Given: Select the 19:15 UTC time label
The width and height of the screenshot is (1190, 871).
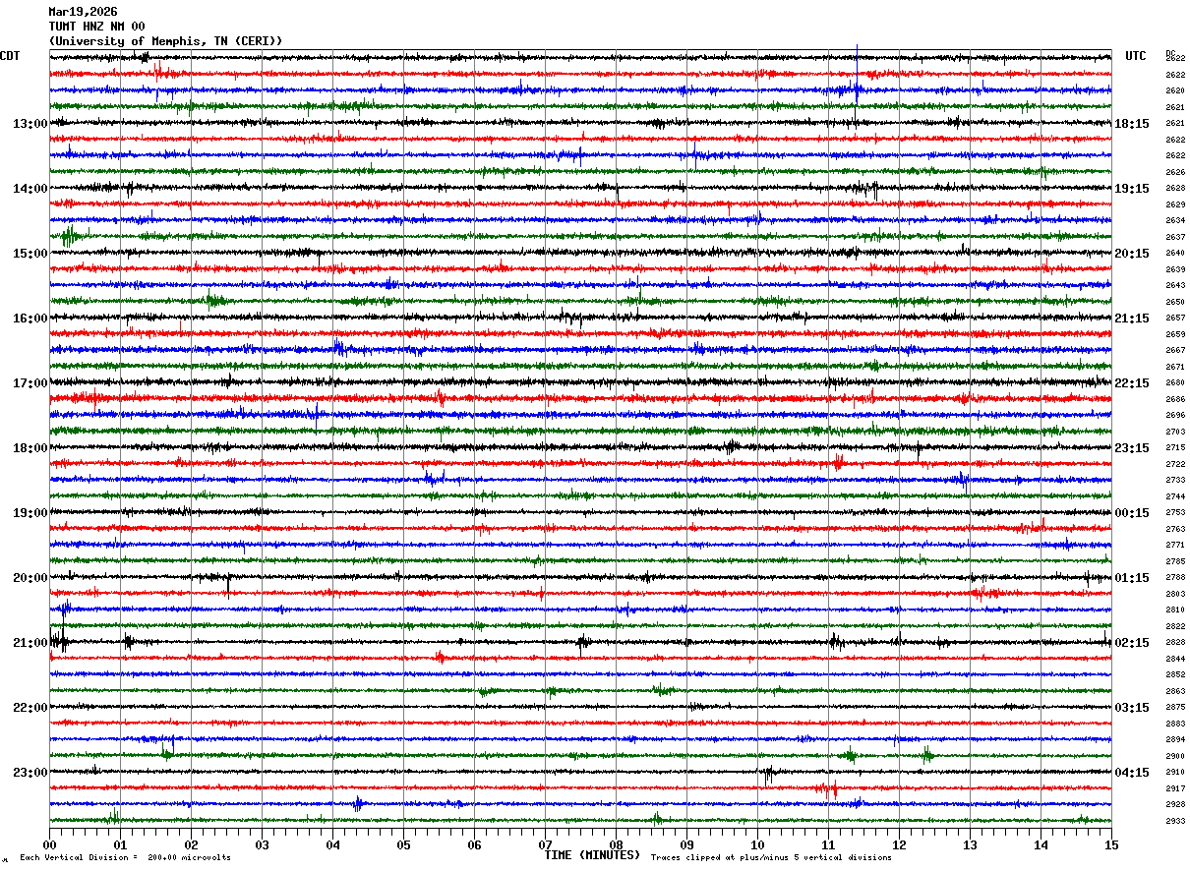Looking at the screenshot, I should tap(1132, 189).
